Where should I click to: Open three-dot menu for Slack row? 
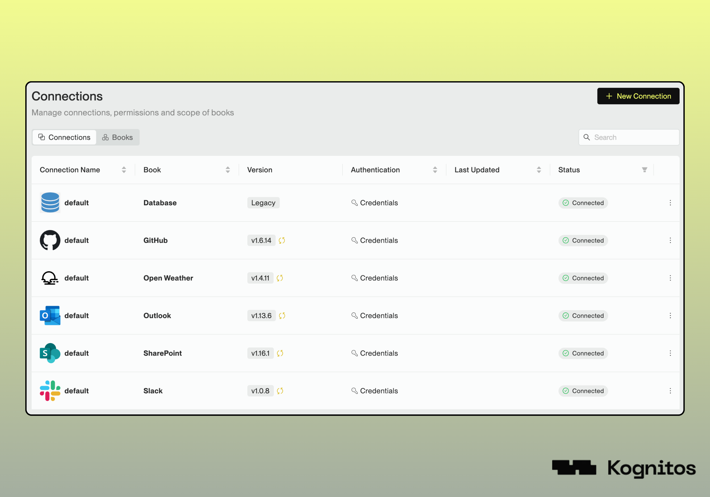click(670, 390)
